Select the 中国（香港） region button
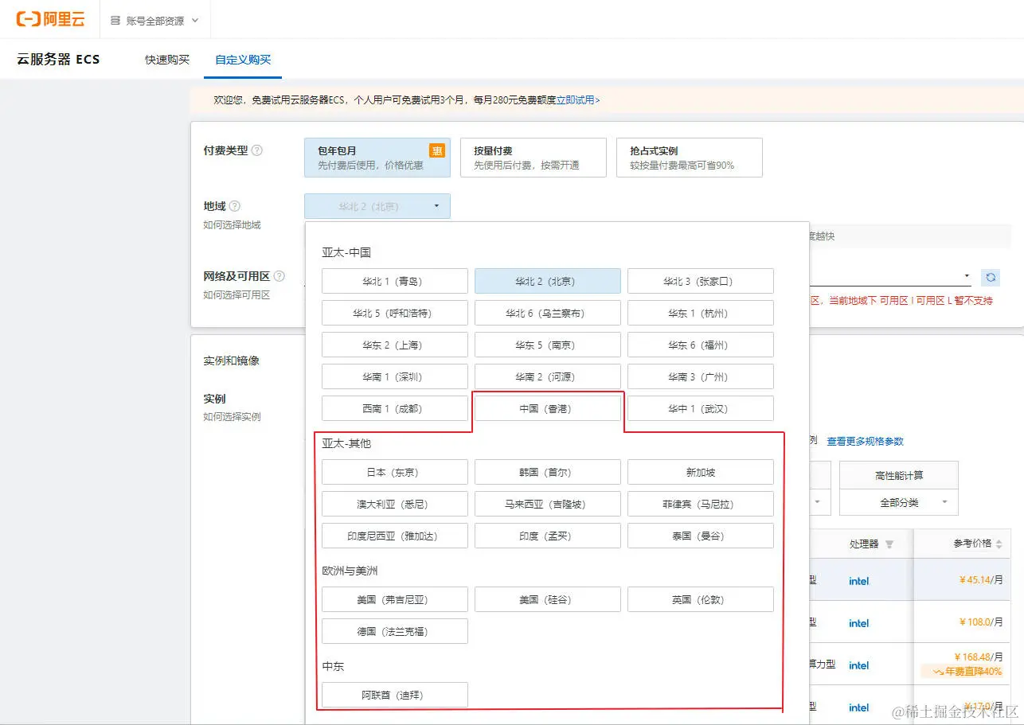 [x=547, y=407]
